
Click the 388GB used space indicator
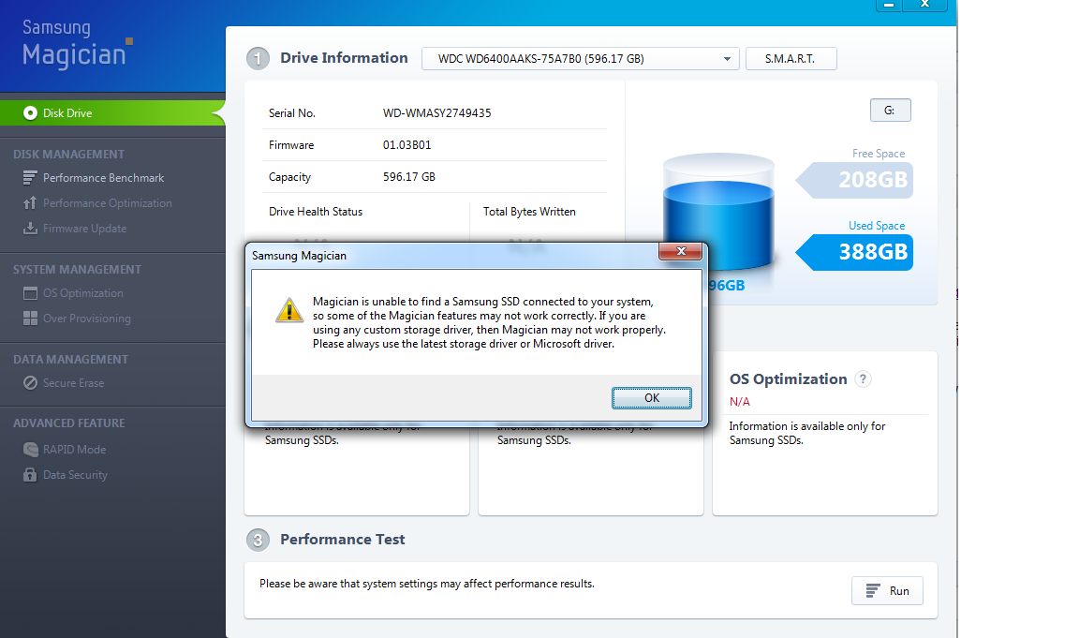tap(854, 252)
